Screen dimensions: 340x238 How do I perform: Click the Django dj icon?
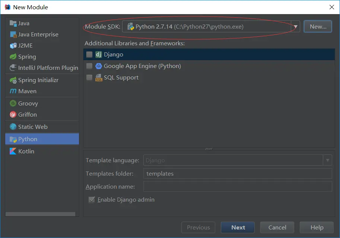point(99,55)
